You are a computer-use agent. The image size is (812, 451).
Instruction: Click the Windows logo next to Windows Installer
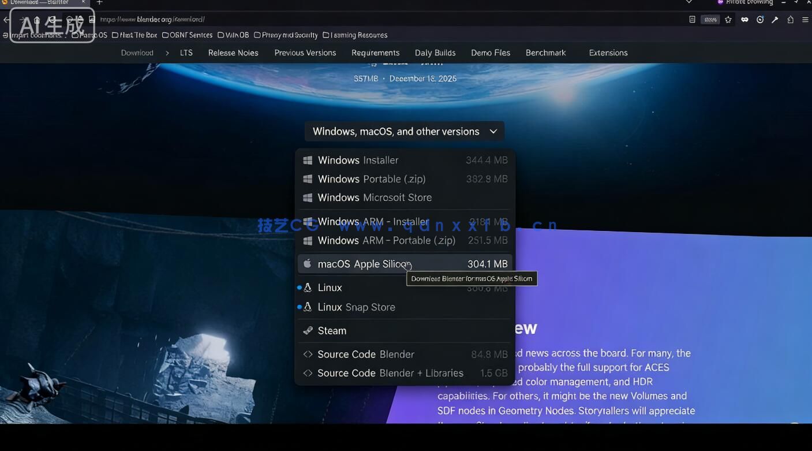coord(308,161)
